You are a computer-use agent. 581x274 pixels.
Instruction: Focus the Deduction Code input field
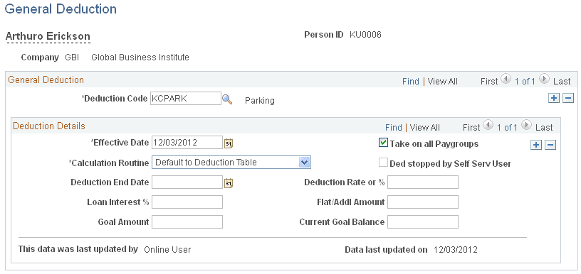coord(186,99)
